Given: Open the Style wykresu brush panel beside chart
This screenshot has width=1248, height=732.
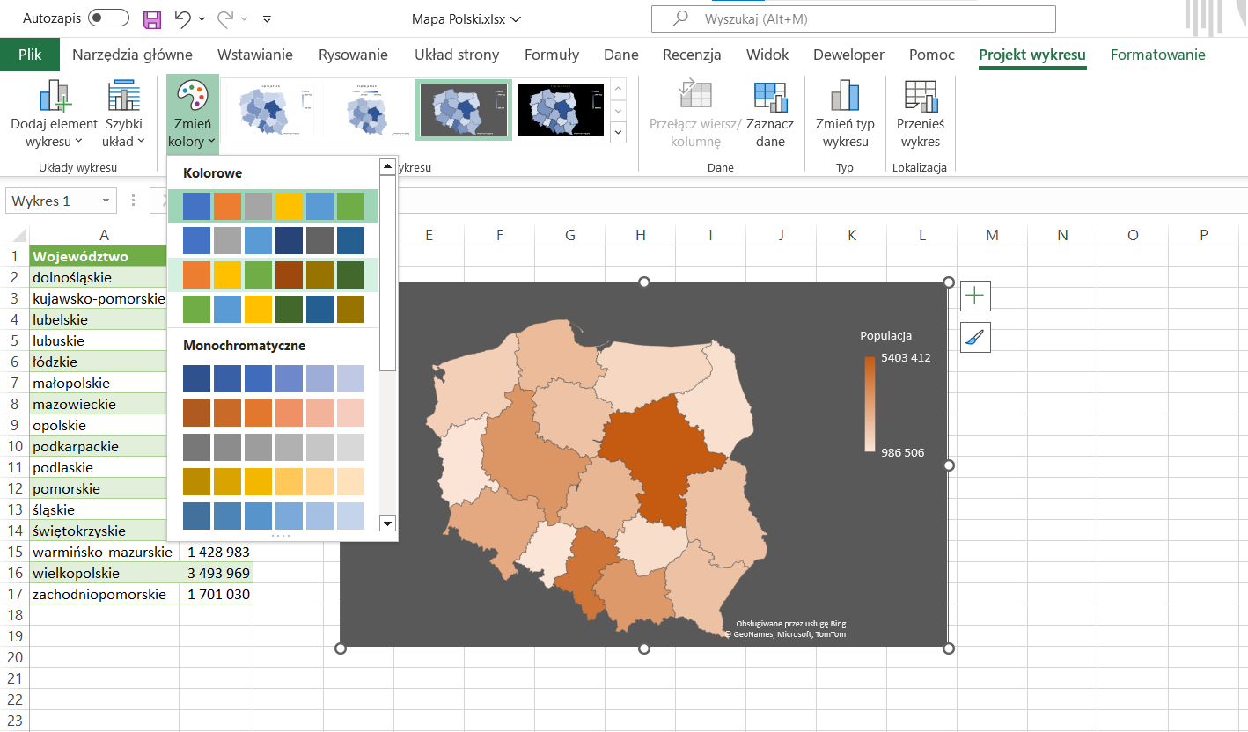Looking at the screenshot, I should (x=974, y=337).
